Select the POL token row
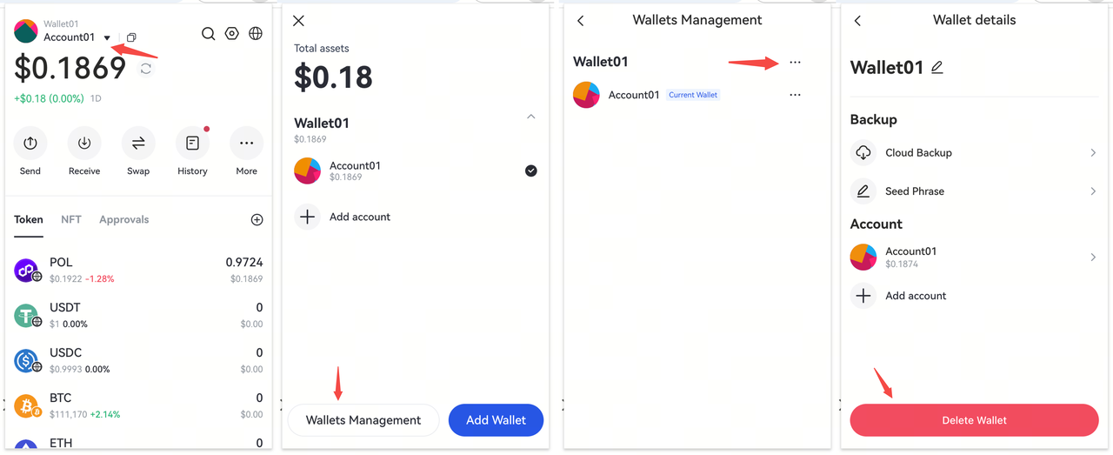Viewport: 1113px width, 455px height. 138,270
